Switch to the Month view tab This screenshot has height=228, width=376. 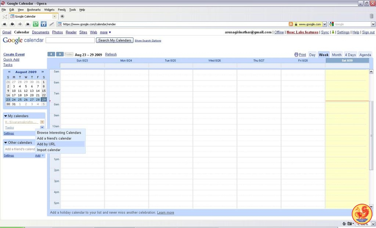pos(337,55)
